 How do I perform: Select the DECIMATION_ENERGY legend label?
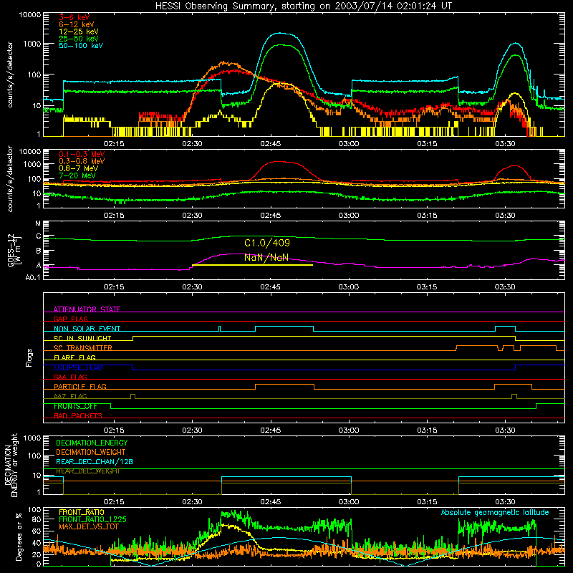92,443
